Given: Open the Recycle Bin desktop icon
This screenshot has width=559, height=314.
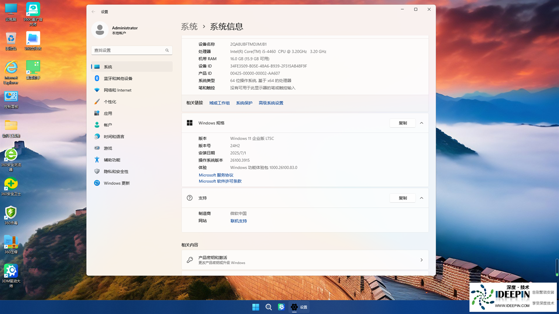Looking at the screenshot, I should [11, 39].
